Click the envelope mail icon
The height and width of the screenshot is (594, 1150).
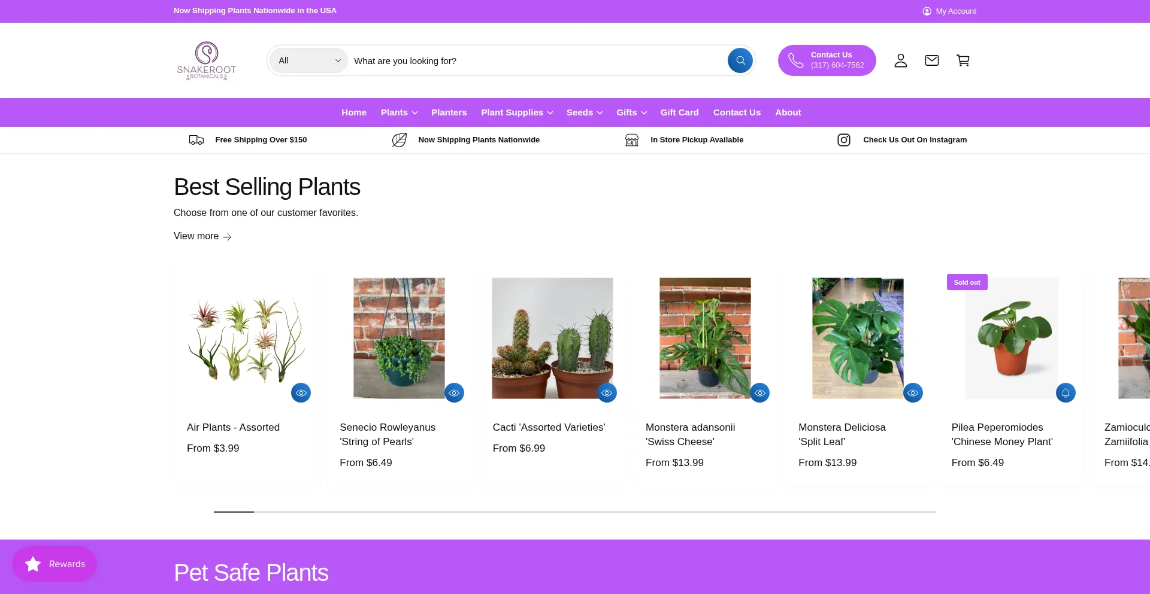[931, 60]
